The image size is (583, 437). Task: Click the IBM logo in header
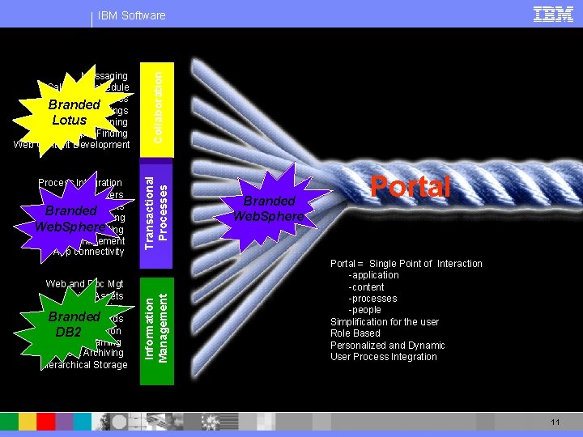coord(553,15)
